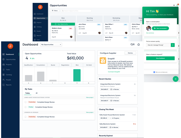Open People in the front window sidebar
181x138 pixels.
pos(7,80)
